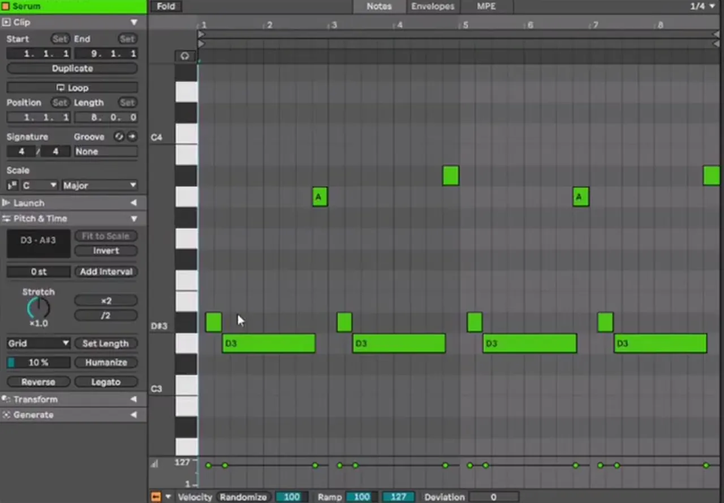Switch to the Notes tab
The height and width of the screenshot is (503, 724).
(379, 6)
